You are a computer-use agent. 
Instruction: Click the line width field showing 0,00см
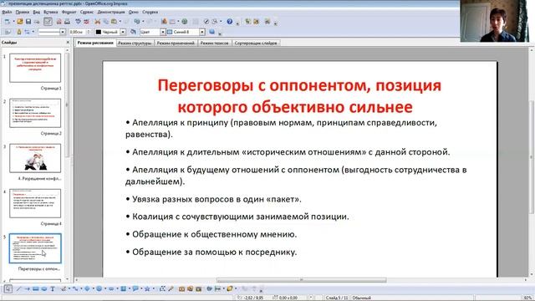(x=78, y=32)
